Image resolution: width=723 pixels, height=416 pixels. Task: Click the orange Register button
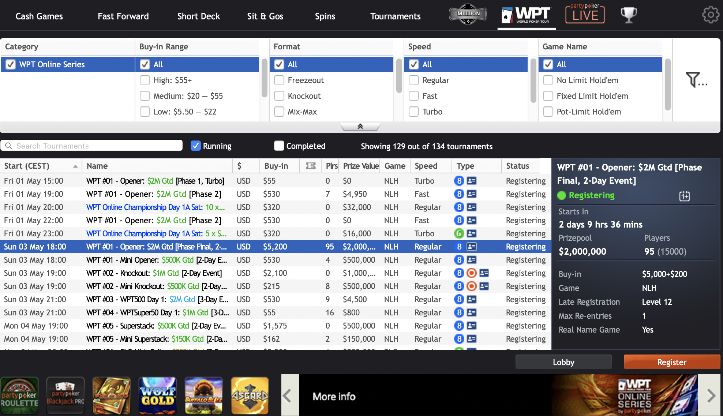pyautogui.click(x=671, y=362)
